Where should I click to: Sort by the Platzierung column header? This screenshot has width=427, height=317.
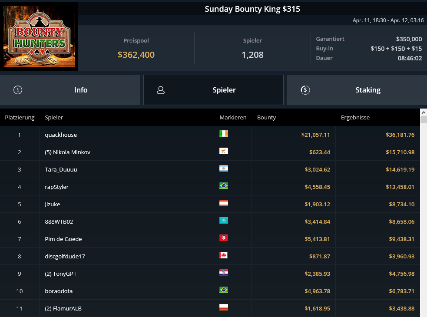point(20,117)
